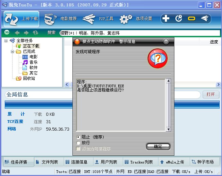Click the yellow minus remove icon
Viewport: 222px width, 176px height.
[x=191, y=19]
